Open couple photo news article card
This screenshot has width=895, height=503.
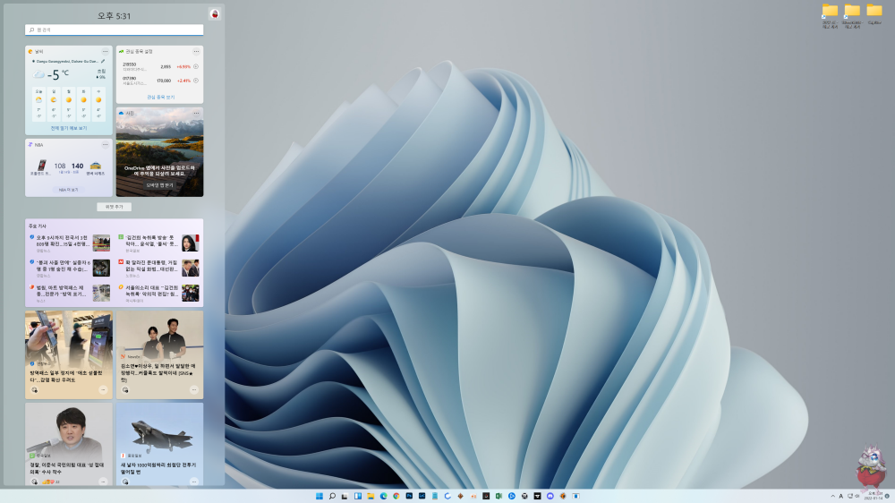pyautogui.click(x=160, y=354)
